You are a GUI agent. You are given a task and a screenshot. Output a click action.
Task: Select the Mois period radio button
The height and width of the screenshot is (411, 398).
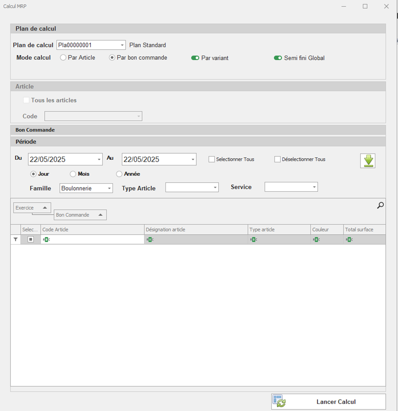click(73, 174)
